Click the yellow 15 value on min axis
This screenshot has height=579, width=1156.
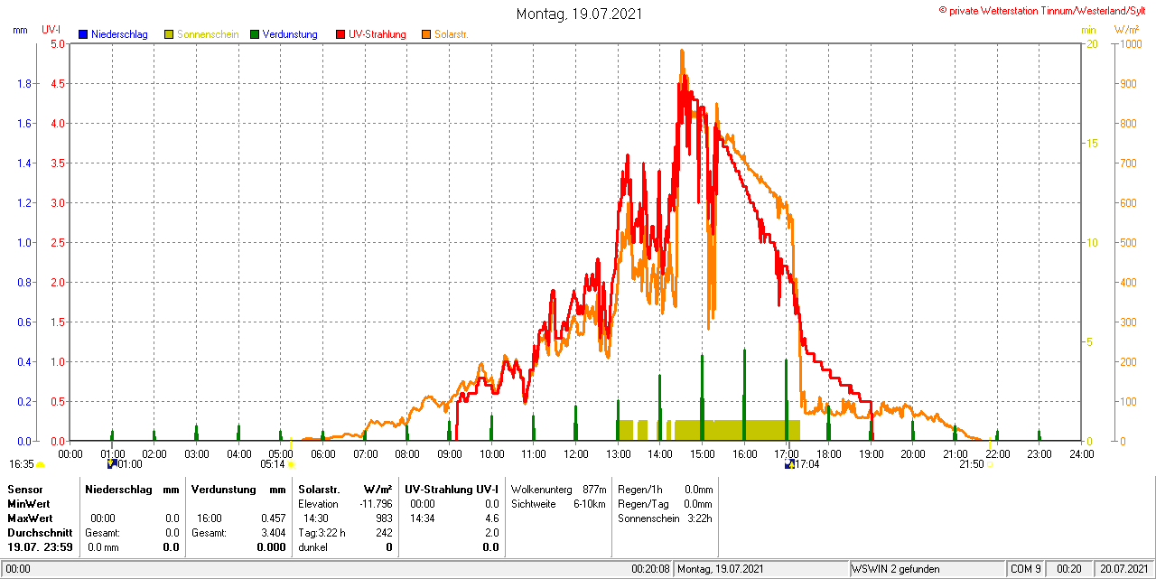coord(1091,143)
